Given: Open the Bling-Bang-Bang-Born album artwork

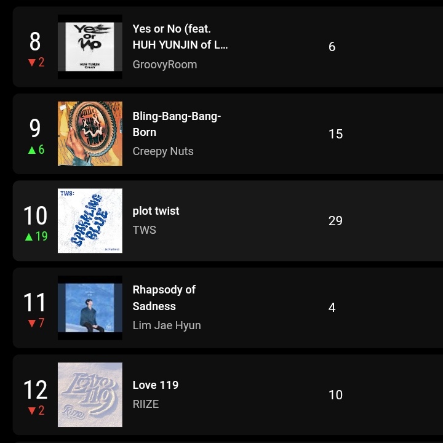Looking at the screenshot, I should tap(90, 134).
